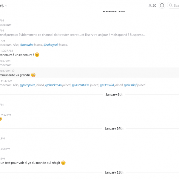Image resolution: width=179 pixels, height=179 pixels.
Task: Open the channel details info icon
Action: point(162,5)
